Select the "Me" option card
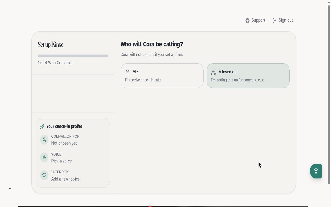Screen dimensions: 331x207 tap(162, 76)
